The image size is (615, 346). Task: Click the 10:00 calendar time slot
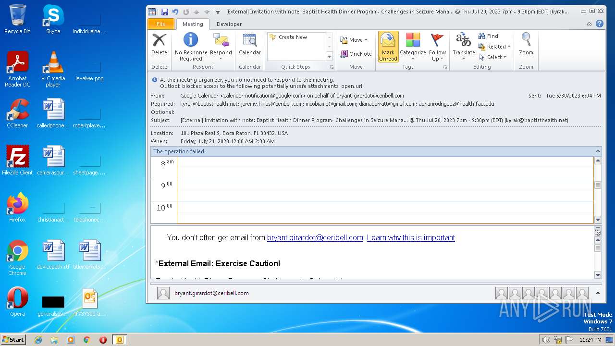click(x=385, y=212)
